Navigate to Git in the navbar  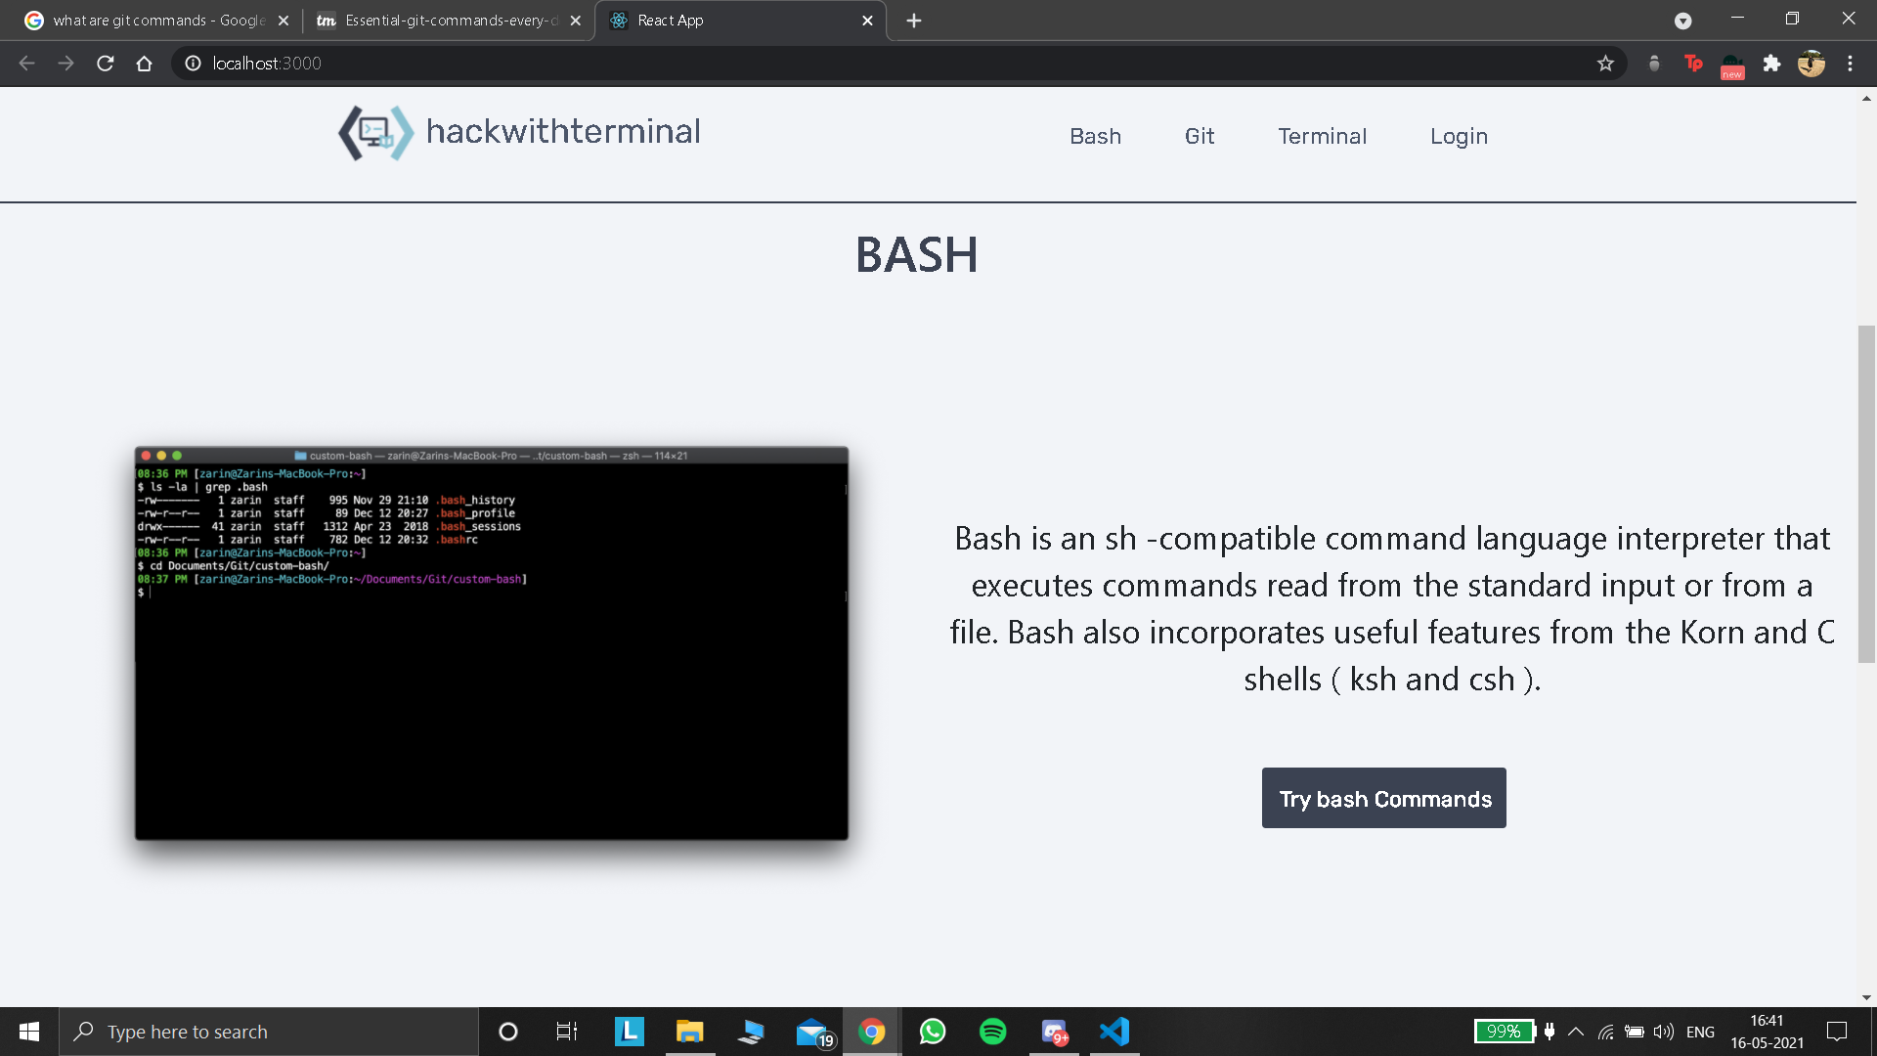pos(1199,136)
